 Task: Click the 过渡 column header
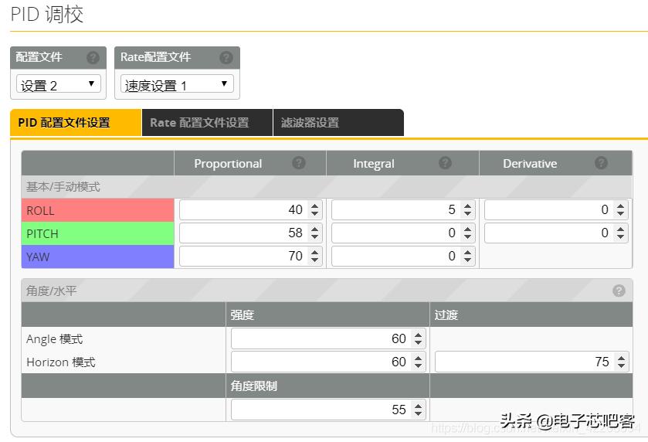(x=446, y=314)
